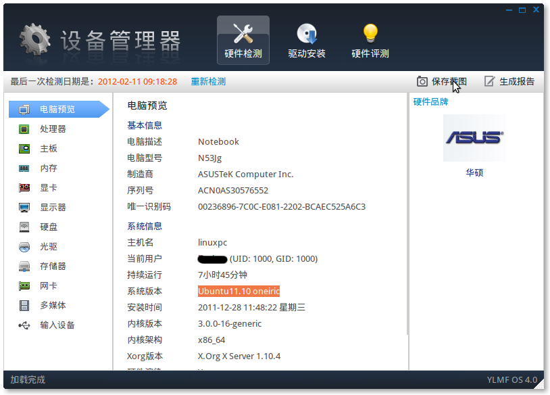Click the 保存截图 save screenshot button
550x395 pixels.
pyautogui.click(x=442, y=81)
